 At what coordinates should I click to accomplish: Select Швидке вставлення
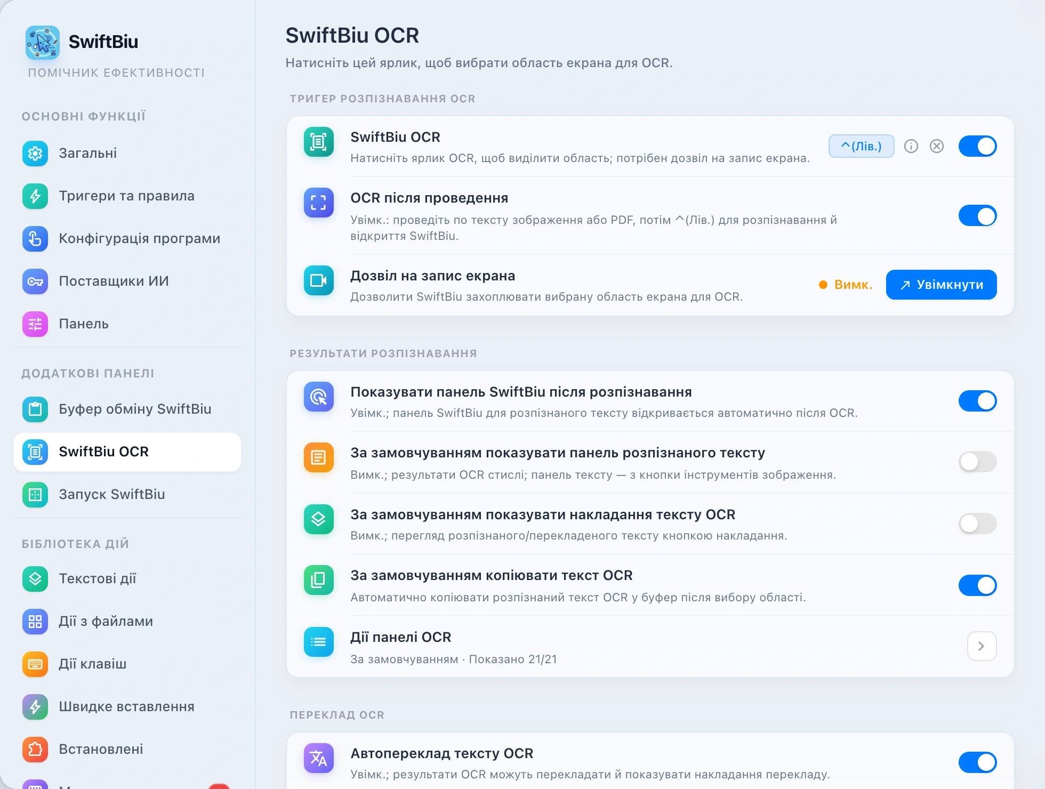[x=127, y=707]
